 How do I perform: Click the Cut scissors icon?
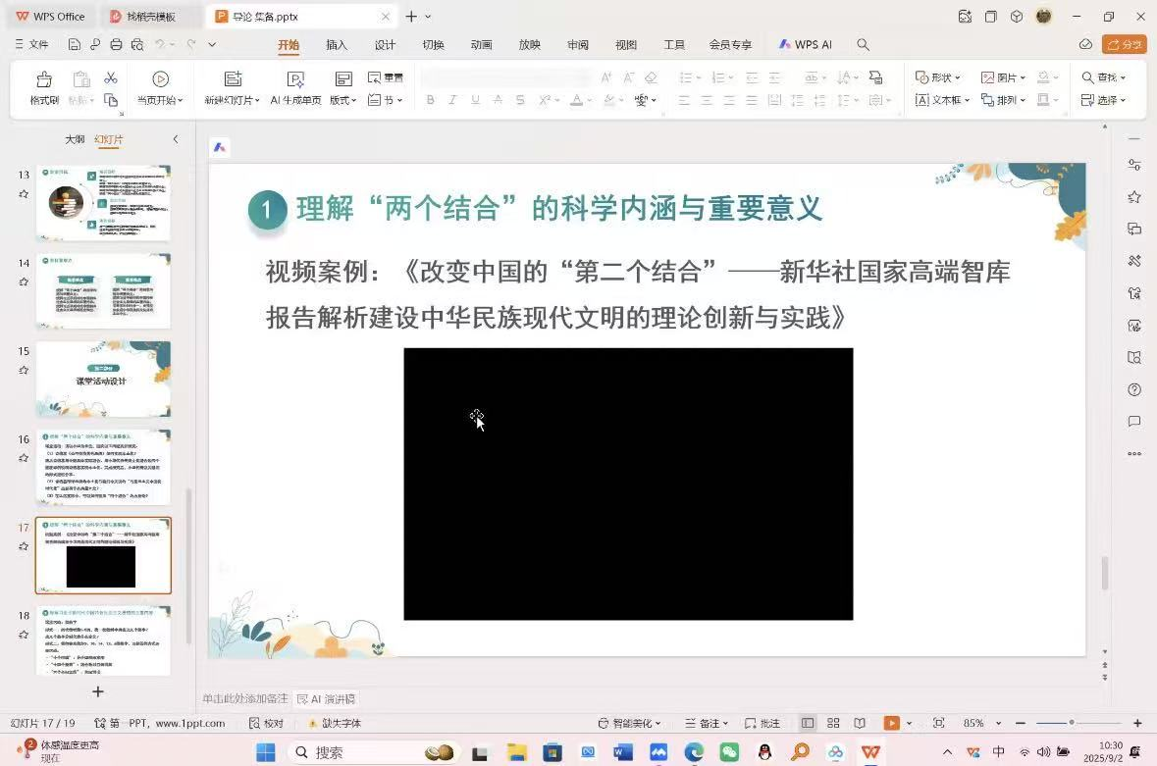coord(111,78)
